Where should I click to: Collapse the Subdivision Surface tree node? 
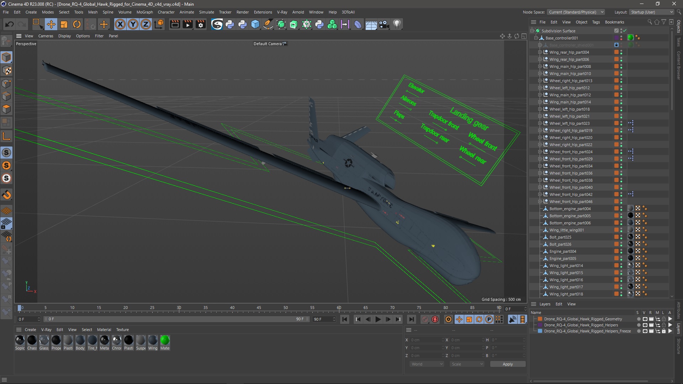(532, 31)
